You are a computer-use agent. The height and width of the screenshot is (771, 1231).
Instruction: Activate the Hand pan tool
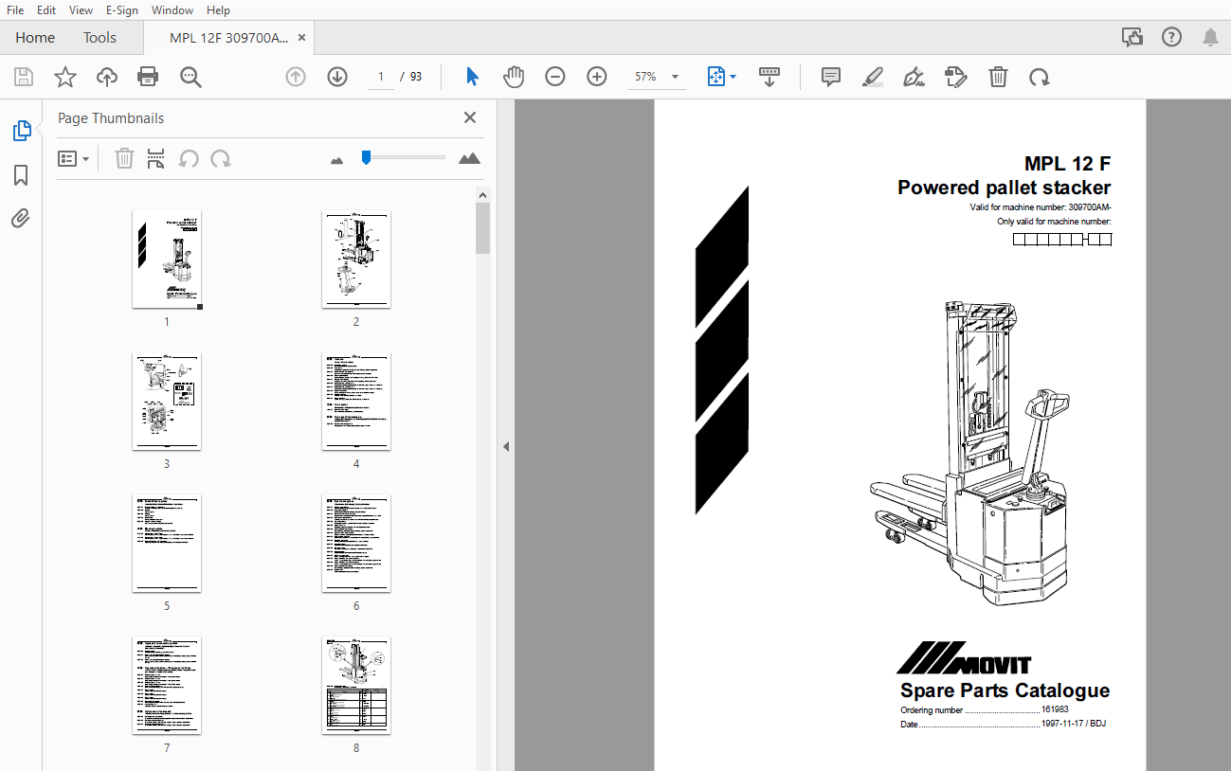[514, 77]
